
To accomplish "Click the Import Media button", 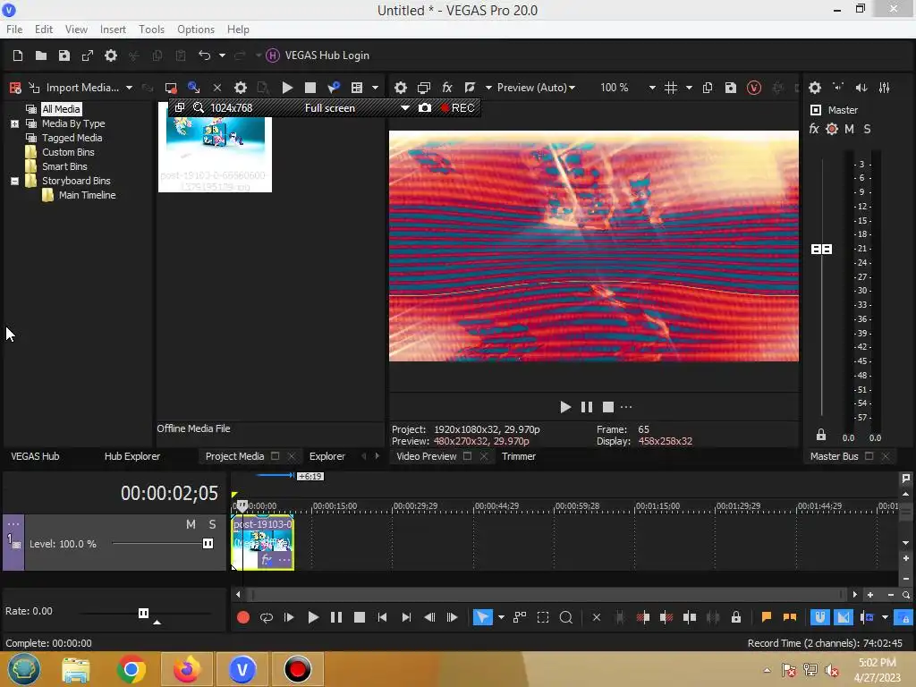I will 75,88.
